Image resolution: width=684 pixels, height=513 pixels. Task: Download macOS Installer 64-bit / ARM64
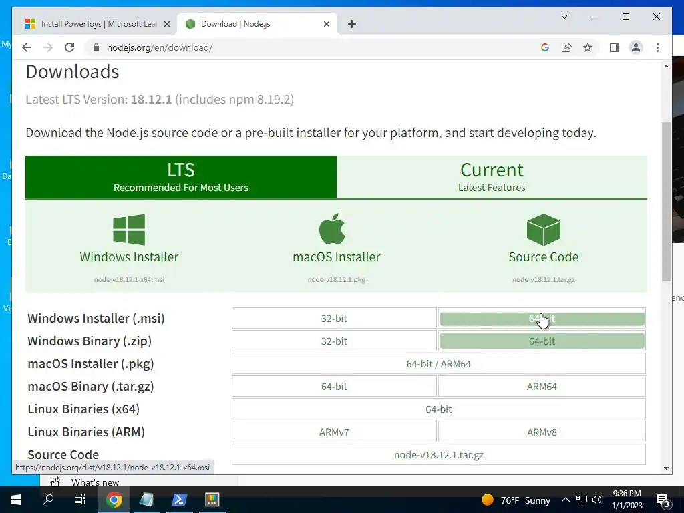click(438, 364)
